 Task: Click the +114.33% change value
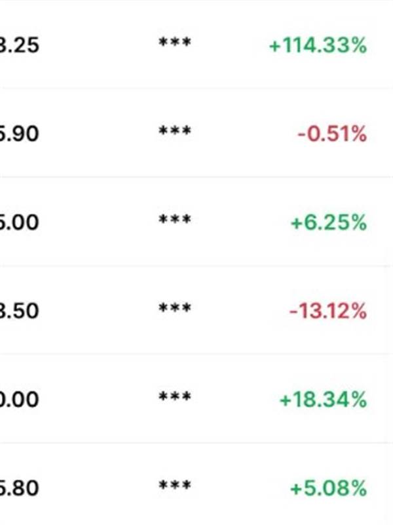coord(318,45)
